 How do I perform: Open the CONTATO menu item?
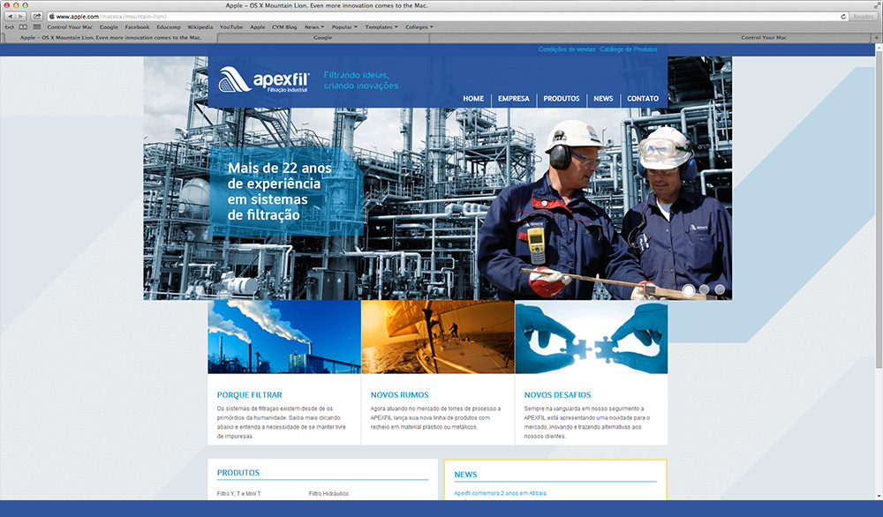tap(643, 99)
